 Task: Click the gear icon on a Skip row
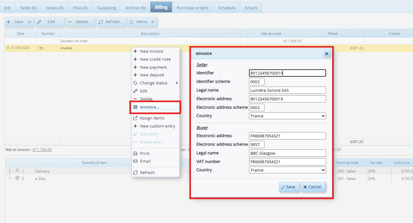17,178
